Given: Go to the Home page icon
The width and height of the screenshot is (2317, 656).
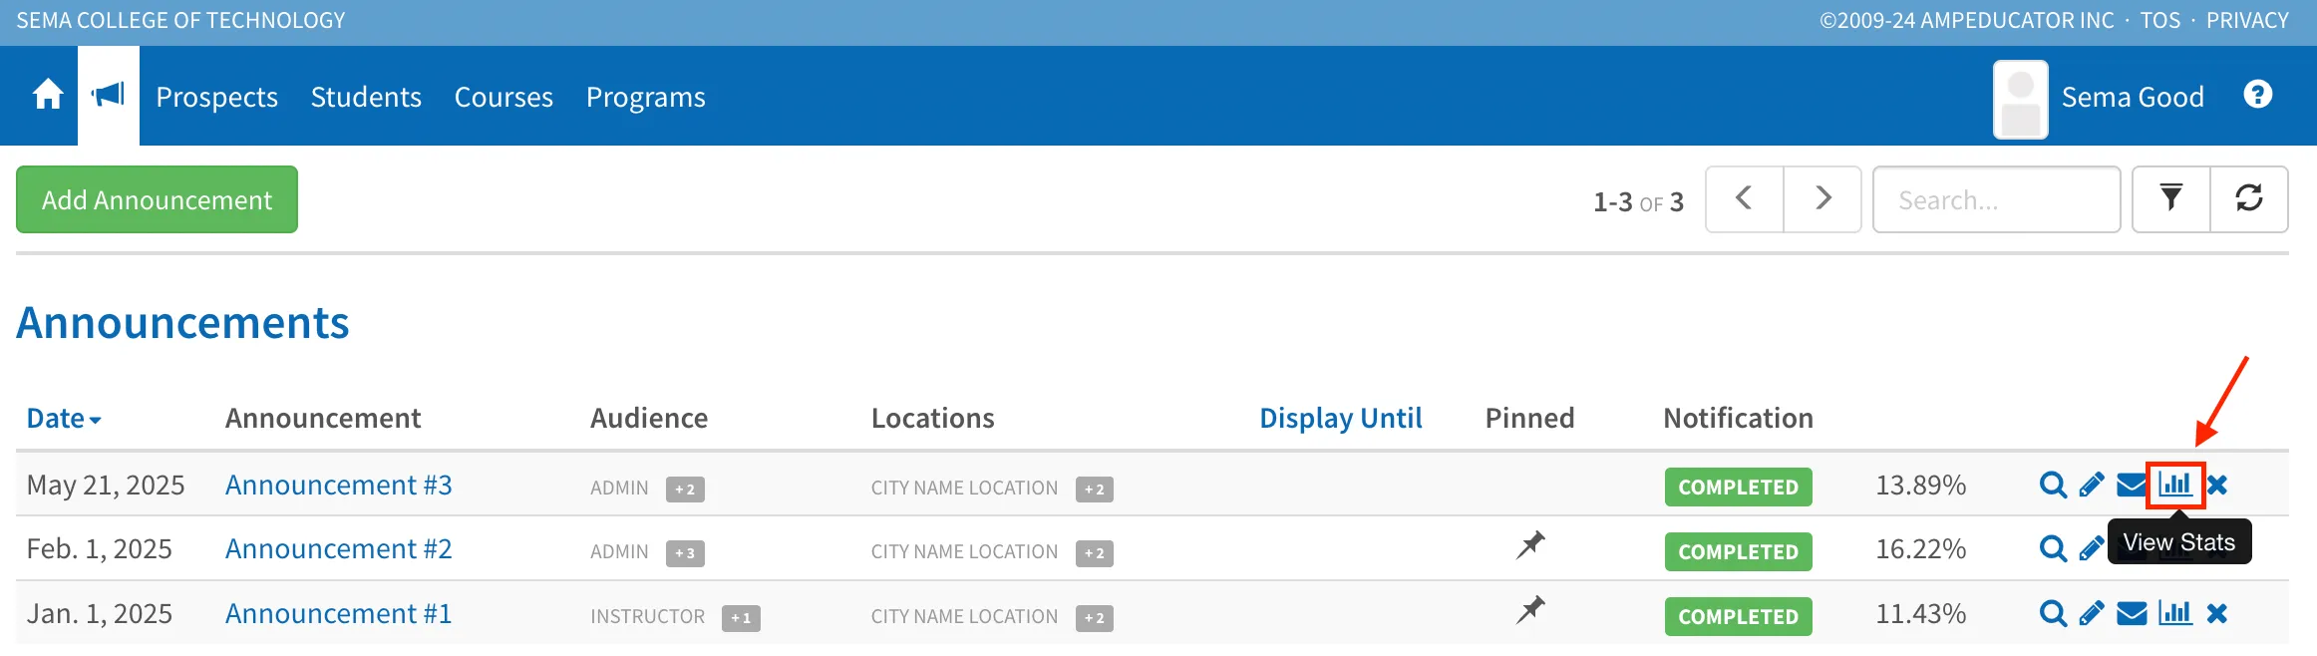Looking at the screenshot, I should (48, 96).
